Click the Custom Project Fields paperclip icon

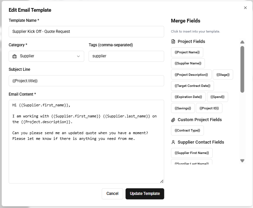(173, 120)
